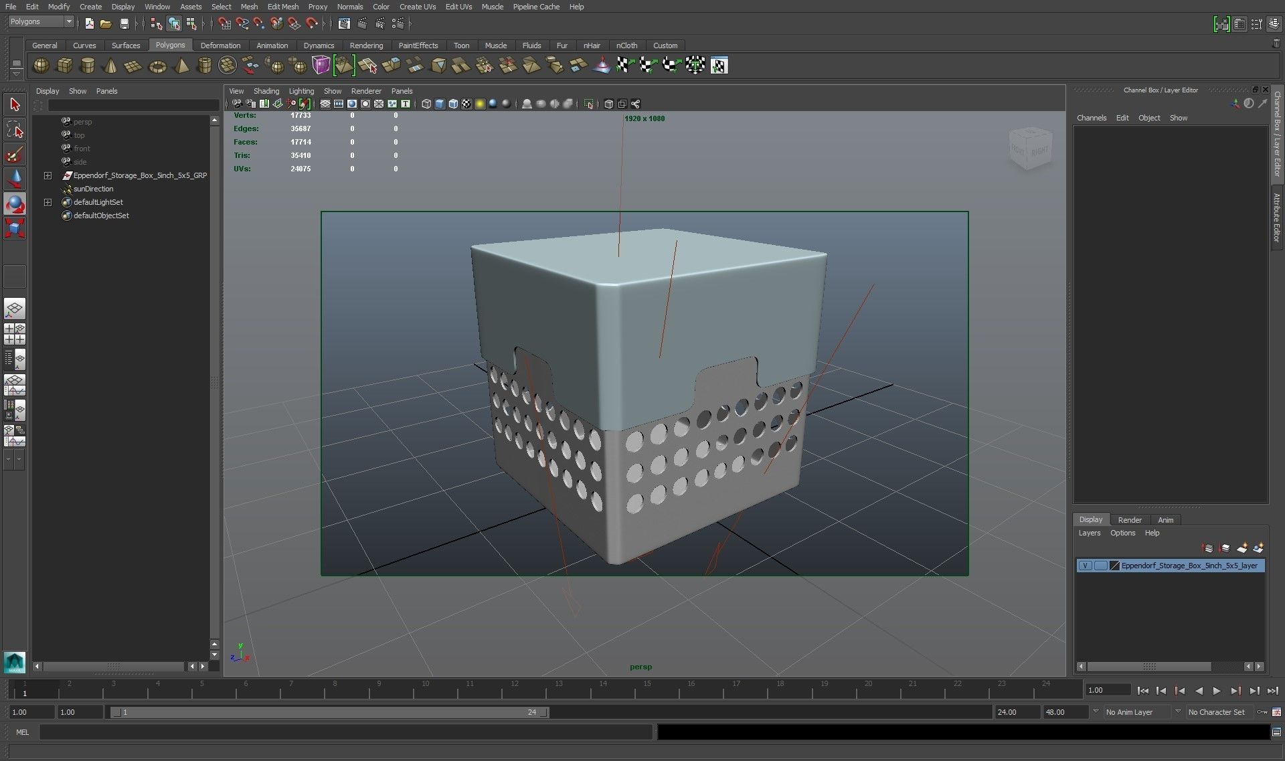Toggle the layer display type box
Viewport: 1285px width, 761px height.
click(1100, 566)
